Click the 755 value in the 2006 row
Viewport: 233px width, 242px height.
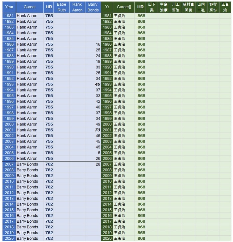click(49, 159)
